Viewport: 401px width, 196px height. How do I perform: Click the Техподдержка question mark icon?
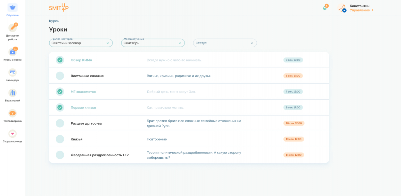[x=13, y=113]
